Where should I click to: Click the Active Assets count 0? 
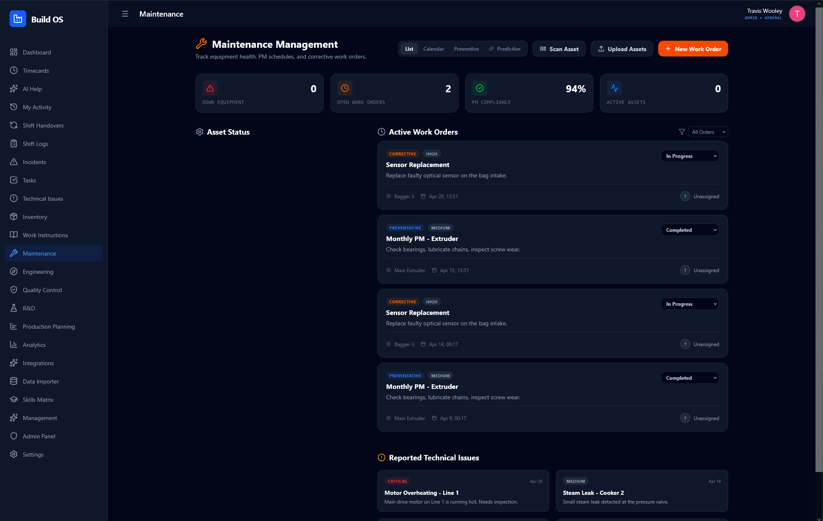(718, 89)
